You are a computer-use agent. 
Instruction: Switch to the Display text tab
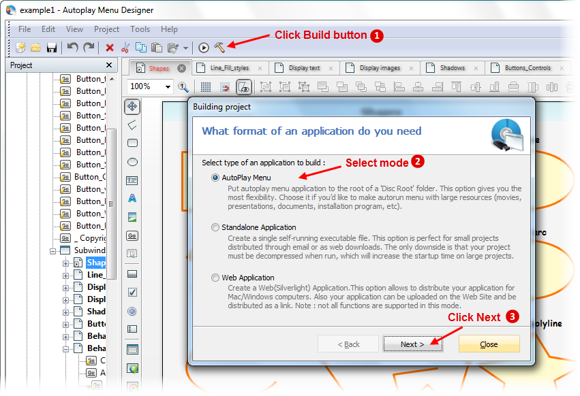(304, 68)
